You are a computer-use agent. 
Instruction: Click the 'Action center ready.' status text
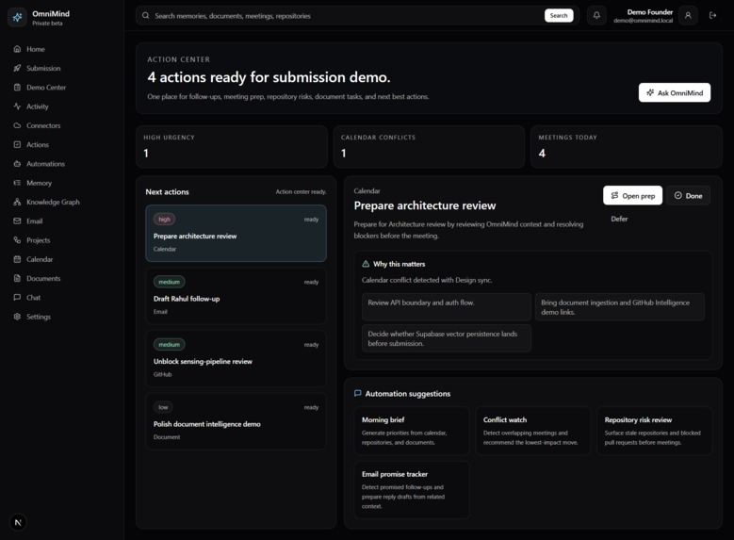tap(301, 191)
